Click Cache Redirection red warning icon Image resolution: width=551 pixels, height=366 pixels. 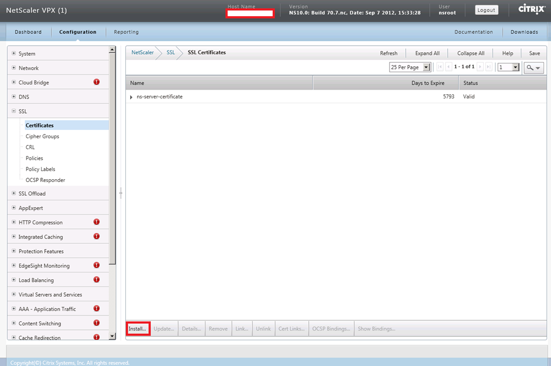pos(96,337)
